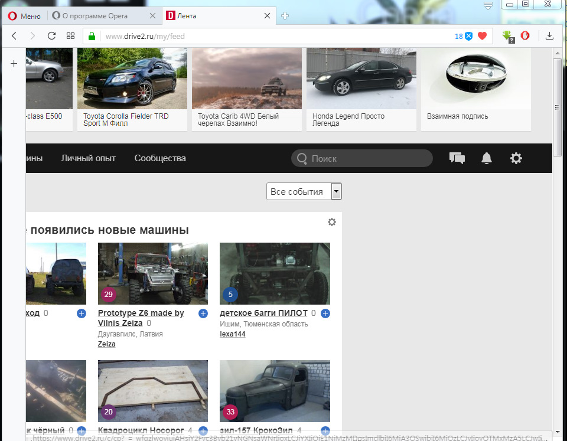
Task: Open Drive2 notifications via the bell icon
Action: [486, 158]
